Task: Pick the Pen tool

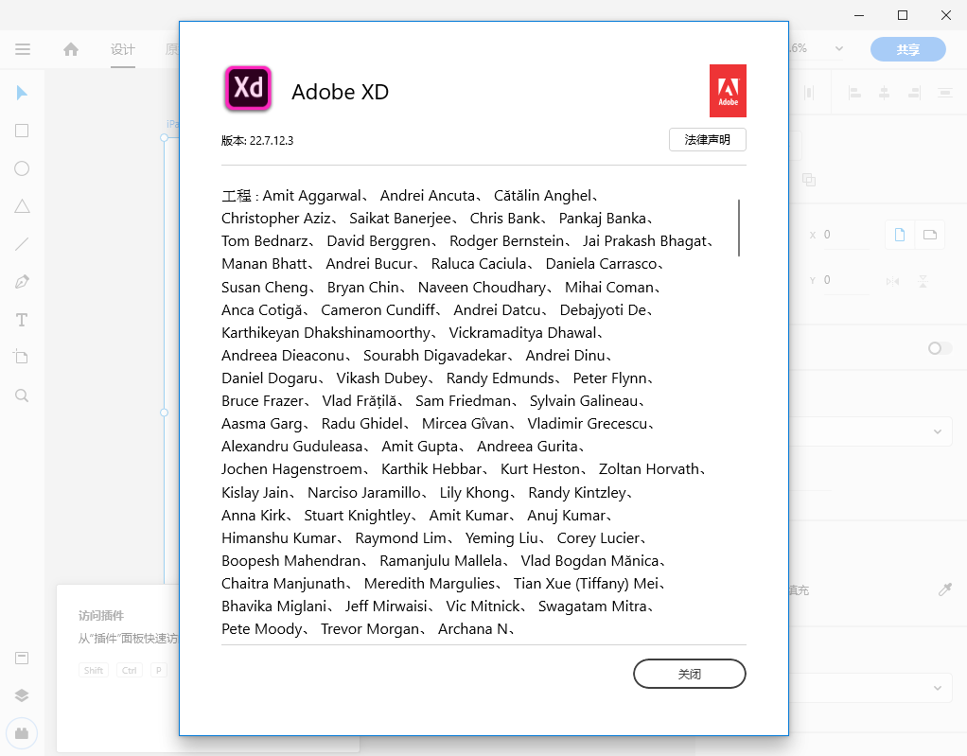Action: (x=22, y=282)
